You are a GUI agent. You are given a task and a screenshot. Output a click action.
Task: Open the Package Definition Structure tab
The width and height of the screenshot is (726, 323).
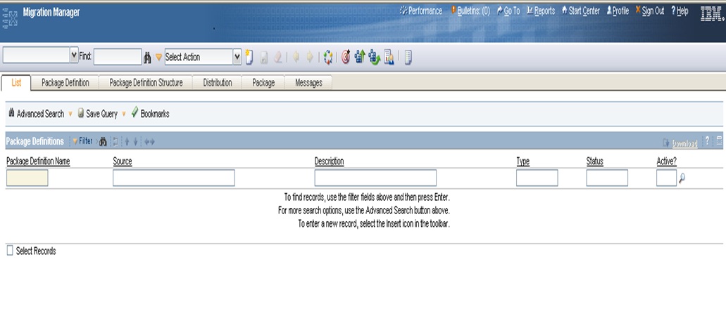click(146, 83)
